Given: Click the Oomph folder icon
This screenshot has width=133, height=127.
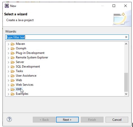Looking at the screenshot, I should pyautogui.click(x=13, y=49).
